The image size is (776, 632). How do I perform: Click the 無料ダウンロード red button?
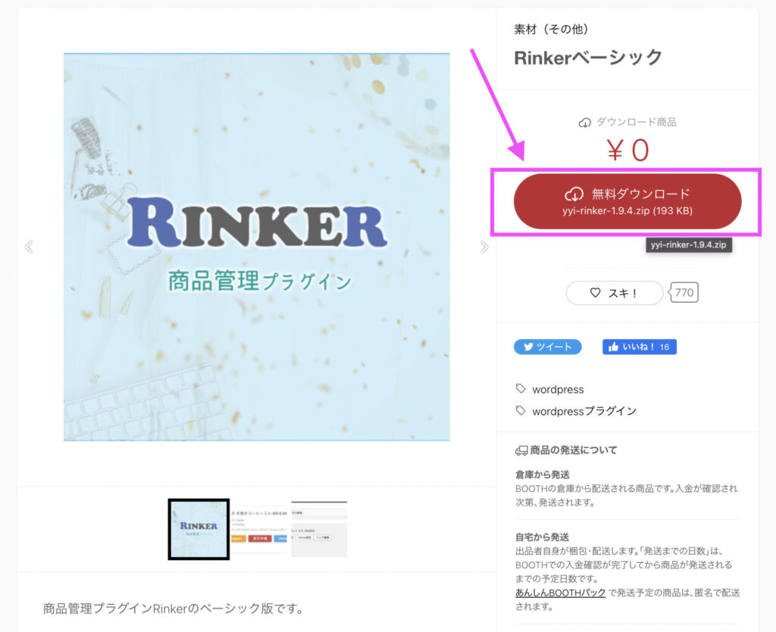pos(627,201)
